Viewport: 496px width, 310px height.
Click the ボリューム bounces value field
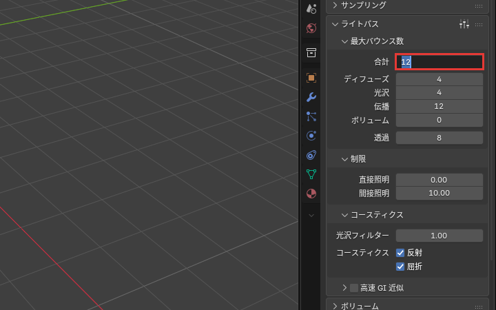440,120
